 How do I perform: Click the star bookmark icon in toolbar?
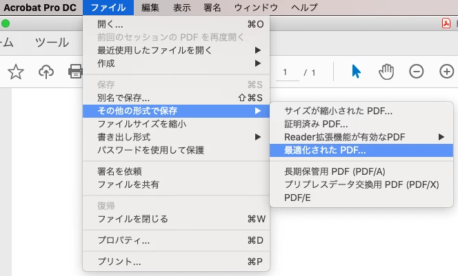(15, 72)
